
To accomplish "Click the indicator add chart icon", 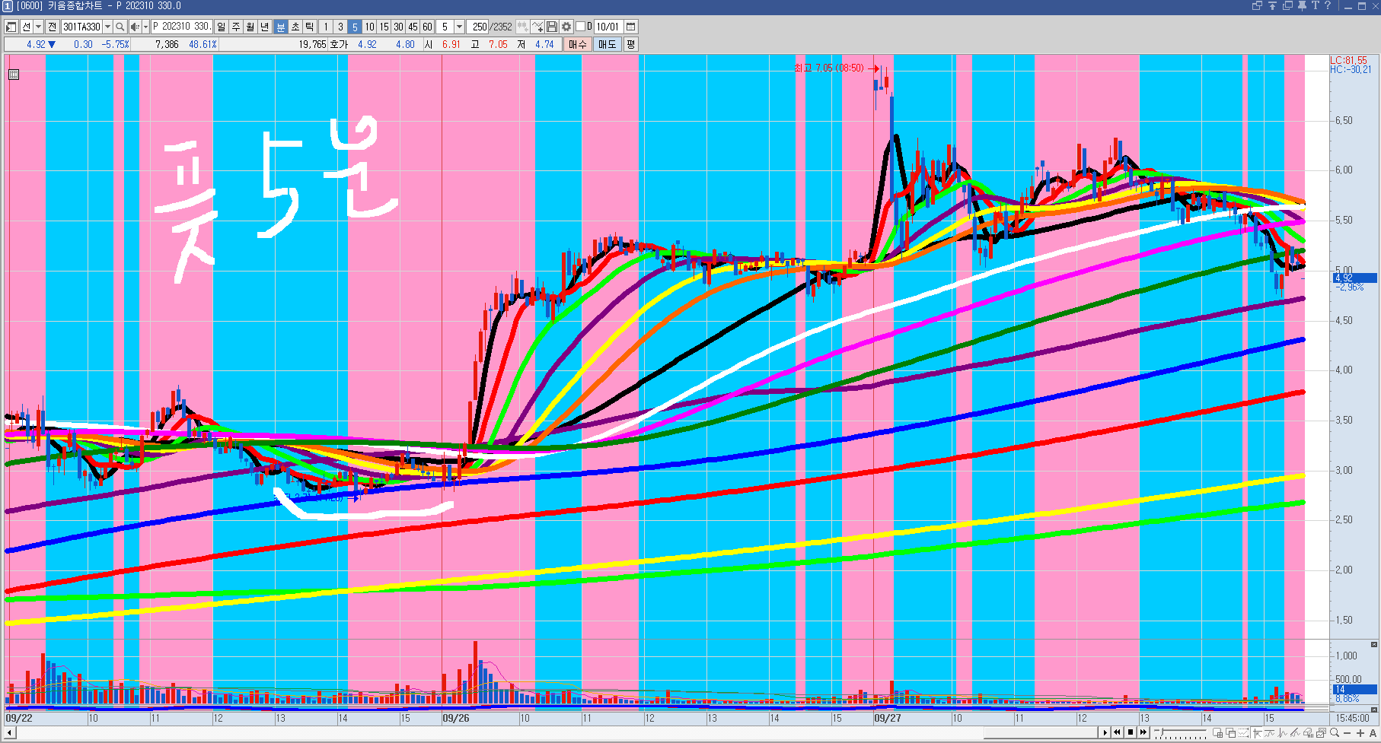I will coord(537,27).
